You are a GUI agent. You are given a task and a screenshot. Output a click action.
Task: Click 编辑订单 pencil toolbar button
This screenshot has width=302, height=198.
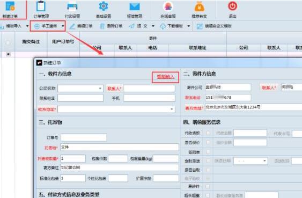(81, 26)
